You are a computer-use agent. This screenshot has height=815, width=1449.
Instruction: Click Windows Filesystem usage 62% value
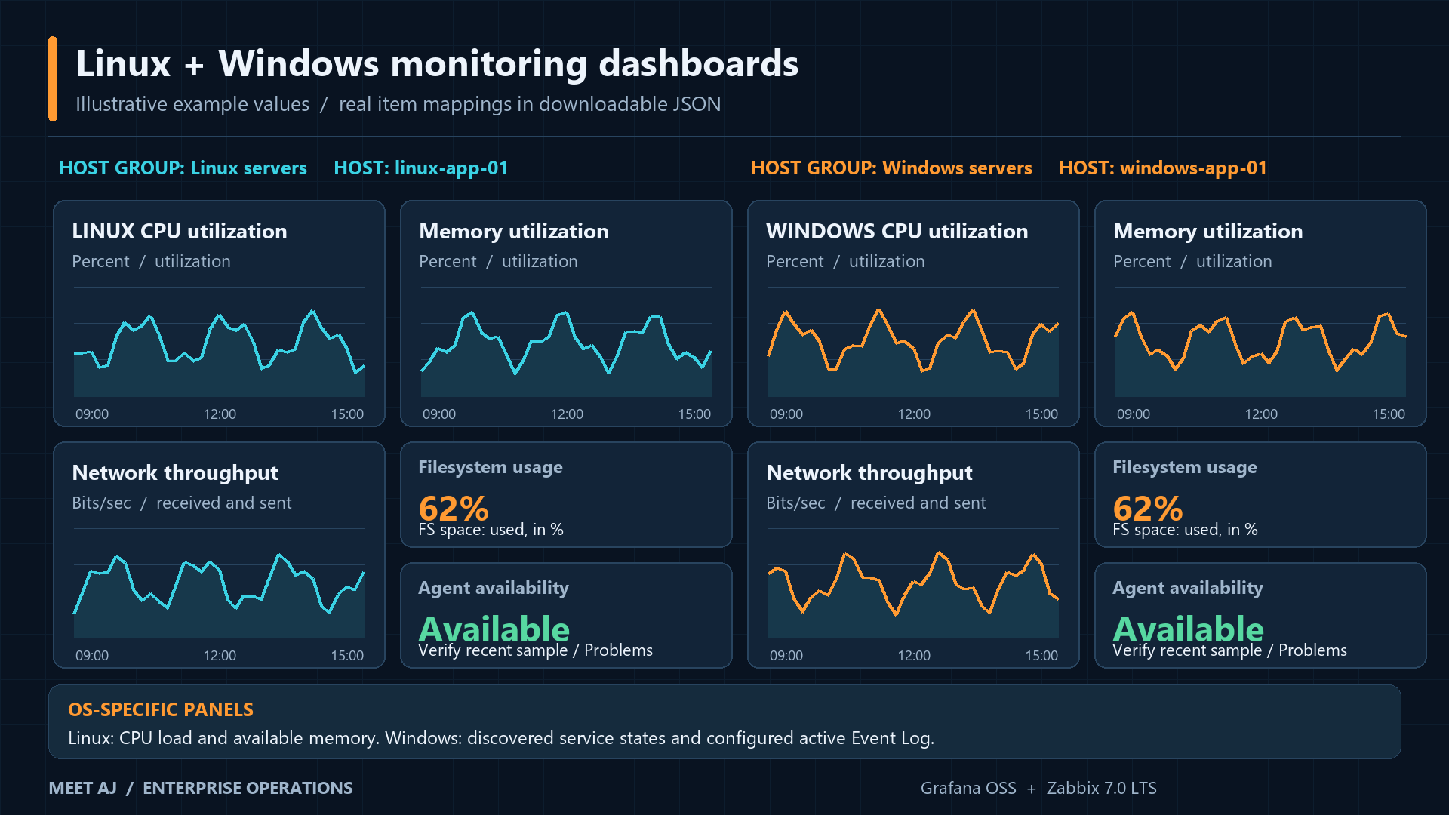(1148, 507)
